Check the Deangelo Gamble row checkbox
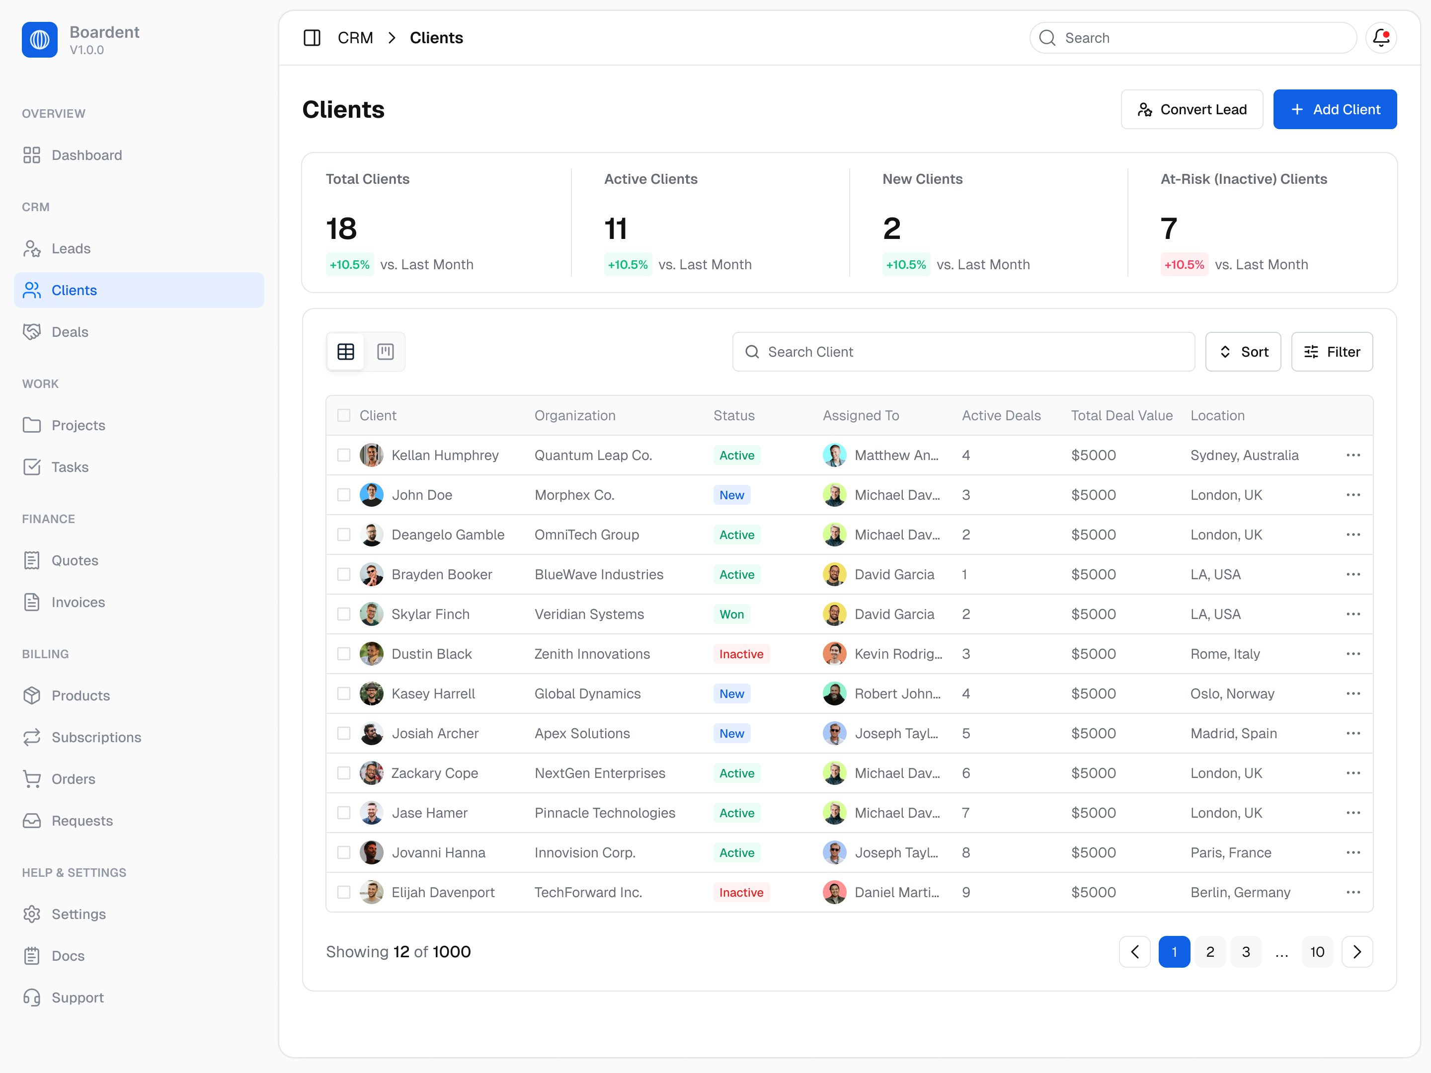 click(x=343, y=535)
